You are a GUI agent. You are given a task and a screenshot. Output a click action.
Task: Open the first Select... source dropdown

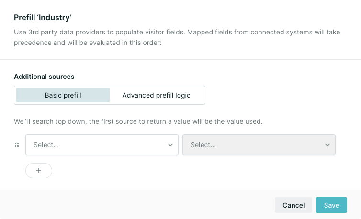tap(102, 145)
